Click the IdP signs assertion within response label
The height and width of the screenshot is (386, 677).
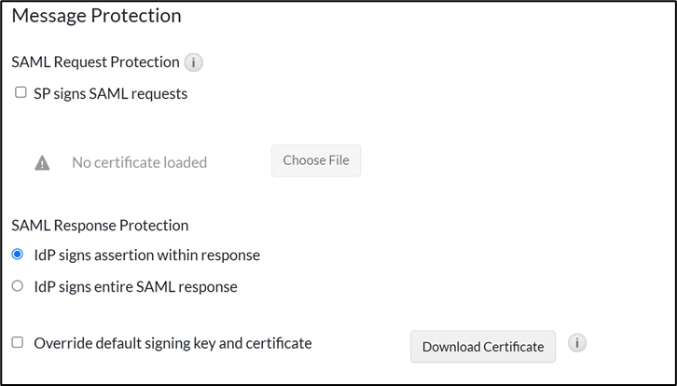click(146, 255)
